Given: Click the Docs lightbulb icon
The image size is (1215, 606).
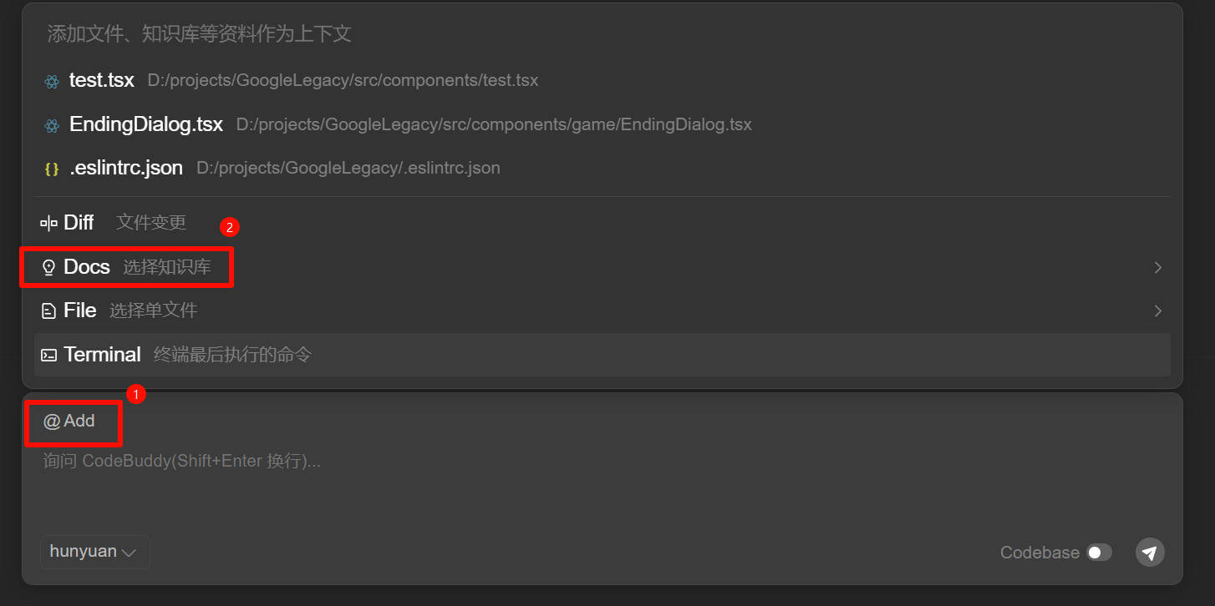Looking at the screenshot, I should (x=49, y=267).
